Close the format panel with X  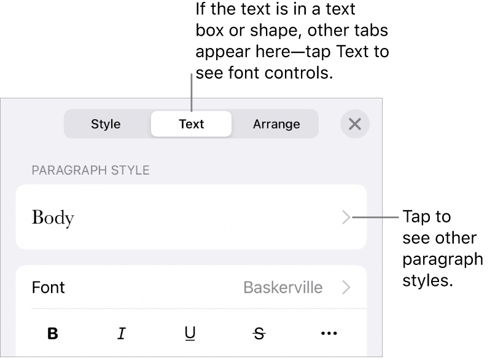click(x=355, y=124)
